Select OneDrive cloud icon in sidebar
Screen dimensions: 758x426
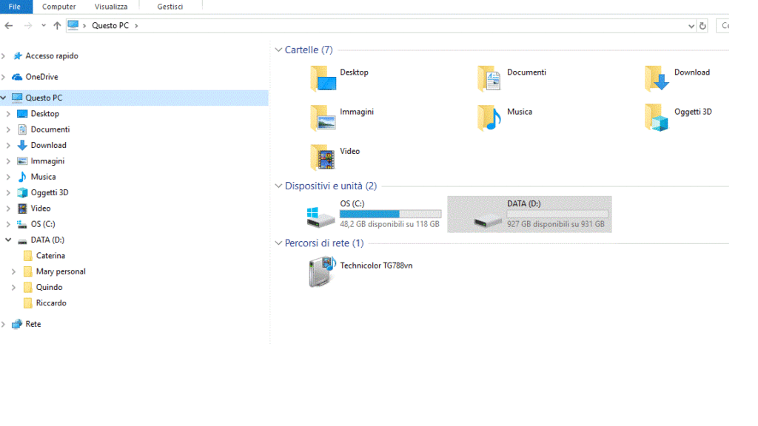(x=17, y=77)
